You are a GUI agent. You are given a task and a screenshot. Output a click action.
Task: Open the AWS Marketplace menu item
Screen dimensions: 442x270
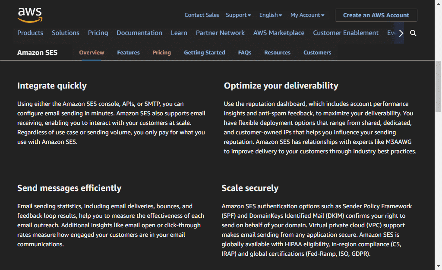(278, 33)
